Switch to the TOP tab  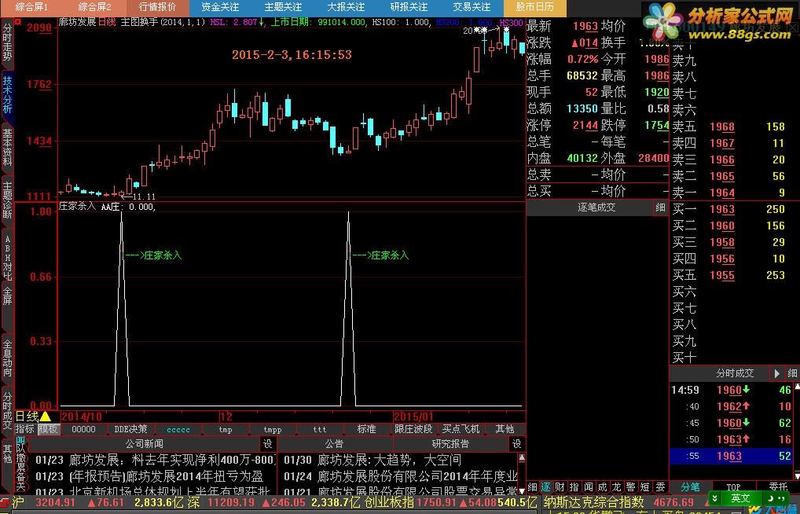coord(733,487)
